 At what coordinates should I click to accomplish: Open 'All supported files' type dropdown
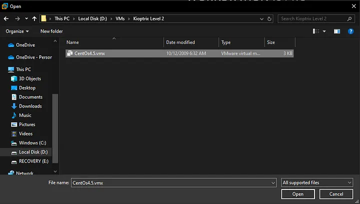point(317,182)
